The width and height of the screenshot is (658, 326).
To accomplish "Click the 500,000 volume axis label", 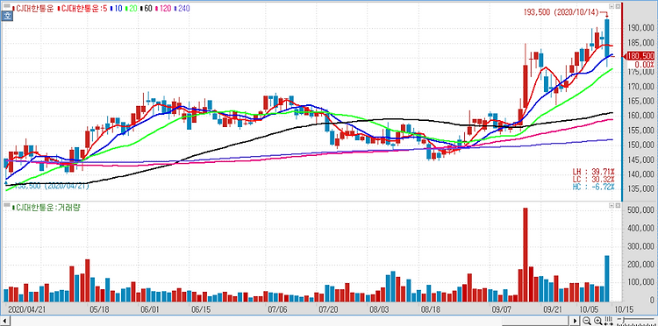I will [x=640, y=211].
